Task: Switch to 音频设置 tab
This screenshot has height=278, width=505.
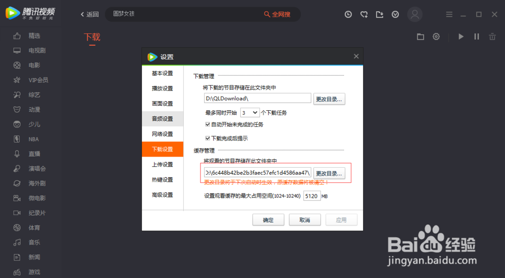Action: (x=163, y=119)
